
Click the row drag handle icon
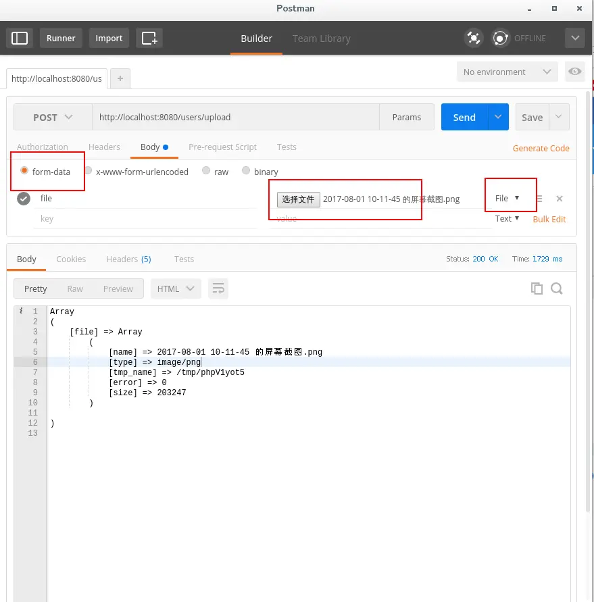(x=539, y=199)
